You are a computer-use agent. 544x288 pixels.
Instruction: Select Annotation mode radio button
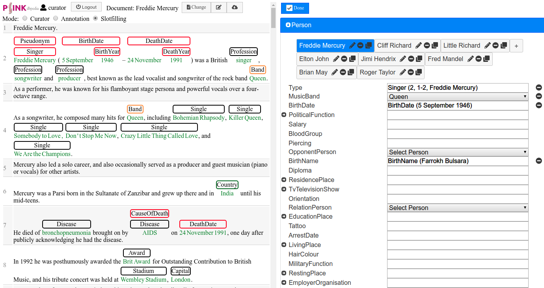pos(56,18)
